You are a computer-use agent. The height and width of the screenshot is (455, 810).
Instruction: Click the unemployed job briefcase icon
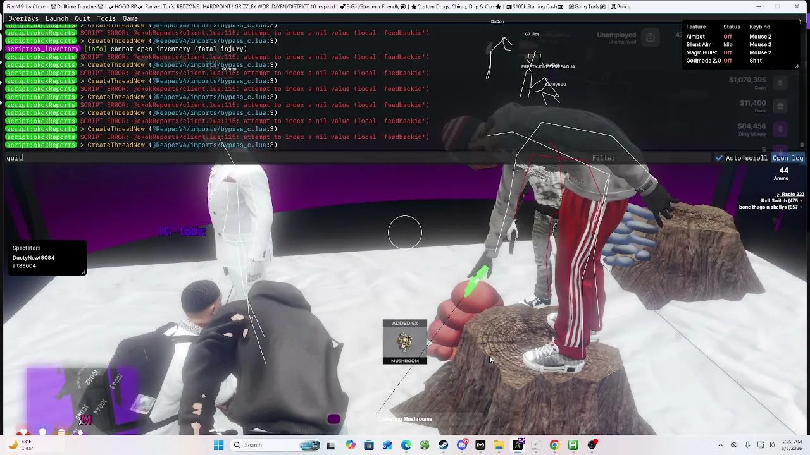pyautogui.click(x=650, y=38)
